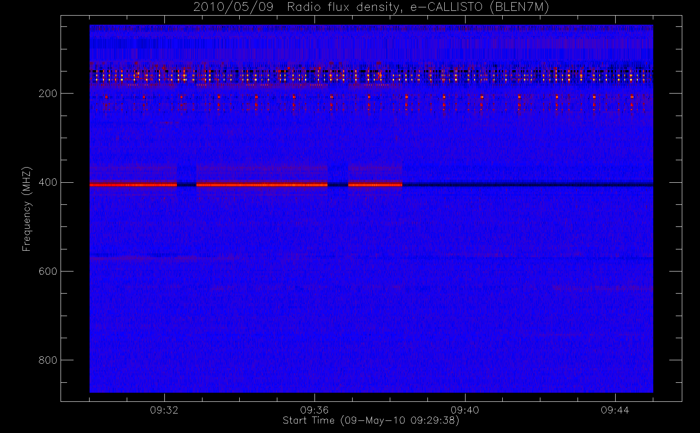
Task: Click the 09:44 time tick label
Action: 615,410
